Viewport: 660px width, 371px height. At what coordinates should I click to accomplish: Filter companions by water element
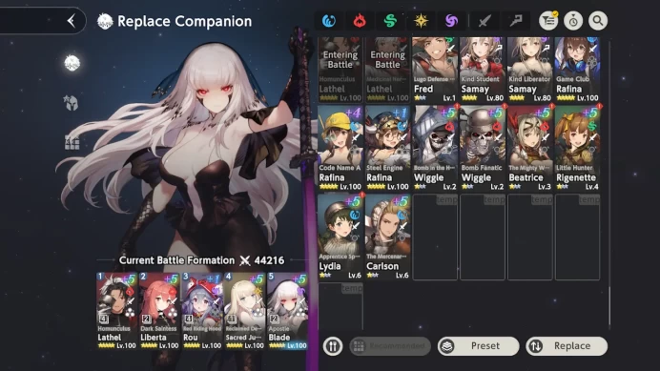[x=329, y=21]
